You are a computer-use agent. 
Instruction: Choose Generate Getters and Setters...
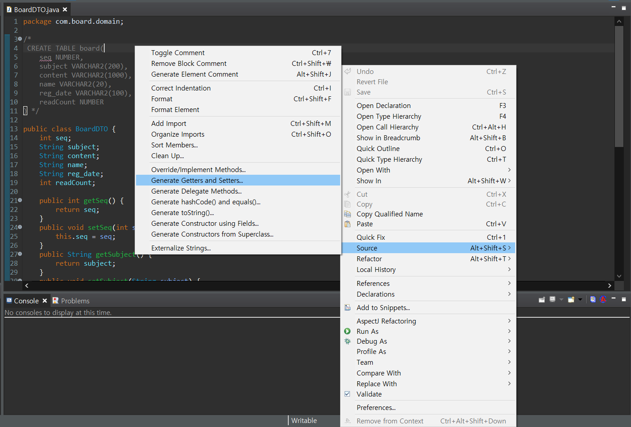(238, 180)
